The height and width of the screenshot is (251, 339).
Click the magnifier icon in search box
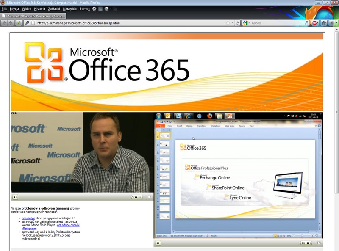(307, 23)
